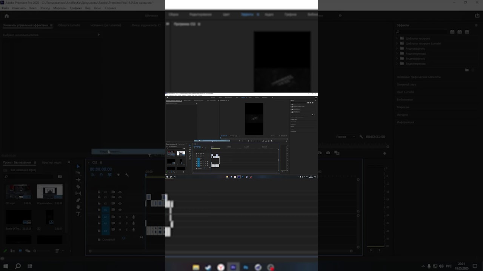This screenshot has height=271, width=483.
Task: Open Windows search in the dimmed large taskbar
Action: coord(18,266)
